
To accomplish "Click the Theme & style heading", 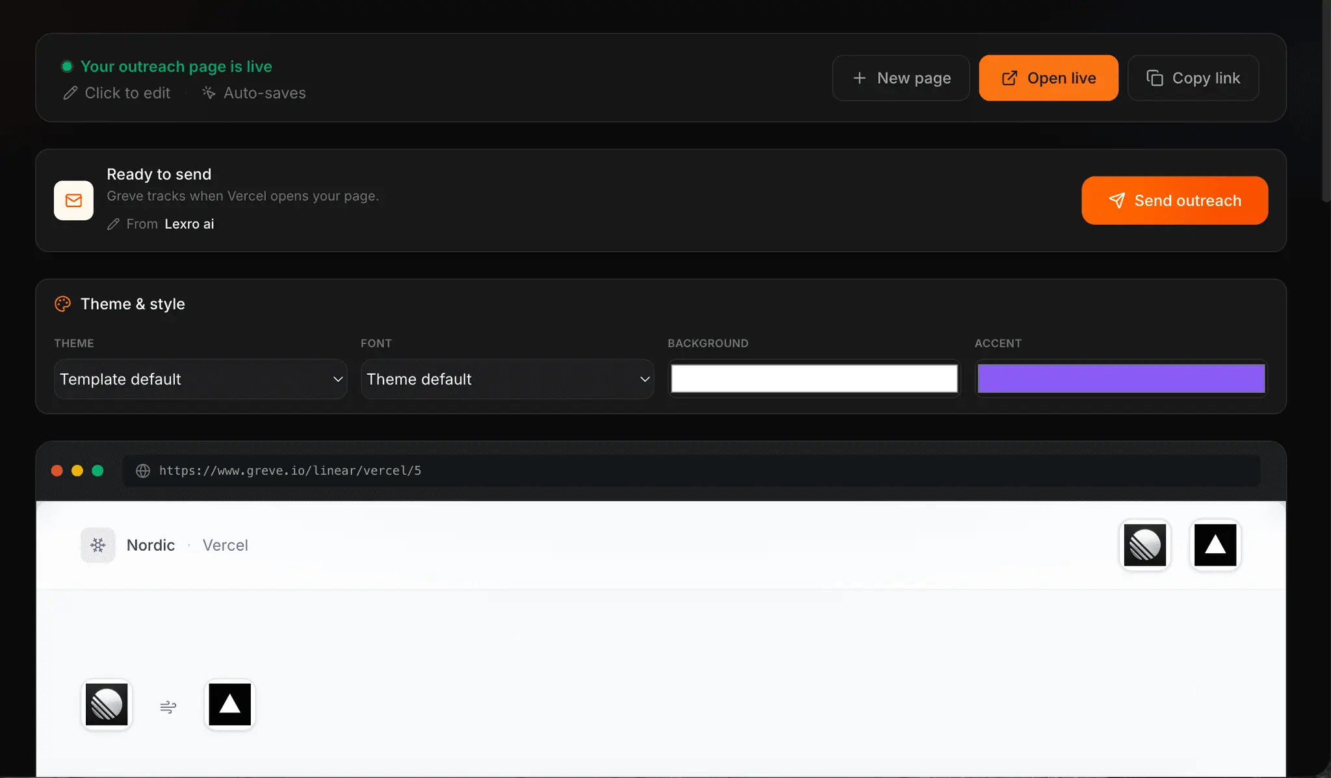I will click(133, 304).
